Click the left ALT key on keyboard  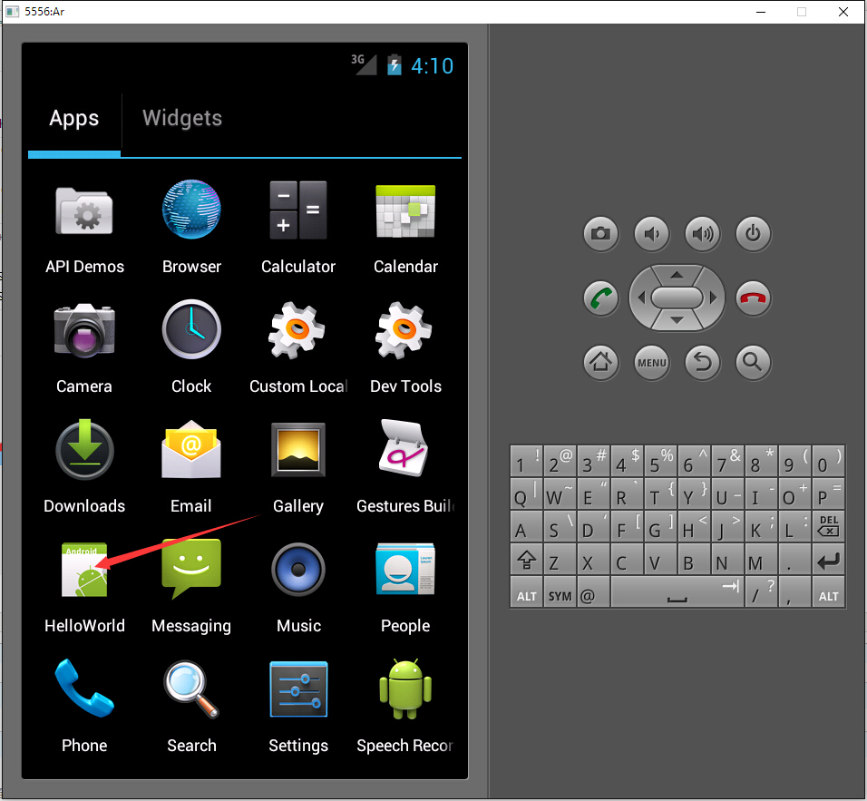(526, 591)
